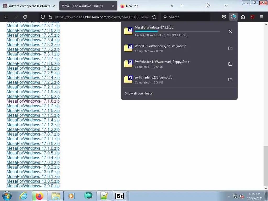This screenshot has width=268, height=201.
Task: Open the Windows Start menu
Action: tap(7, 196)
